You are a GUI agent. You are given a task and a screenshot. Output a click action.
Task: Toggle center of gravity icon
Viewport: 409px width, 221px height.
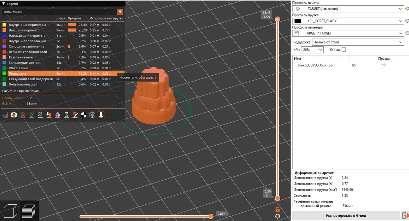pyautogui.click(x=84, y=115)
